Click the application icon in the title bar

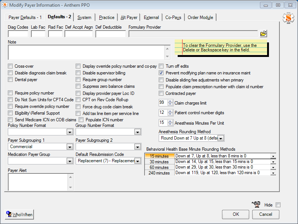pyautogui.click(x=5, y=5)
